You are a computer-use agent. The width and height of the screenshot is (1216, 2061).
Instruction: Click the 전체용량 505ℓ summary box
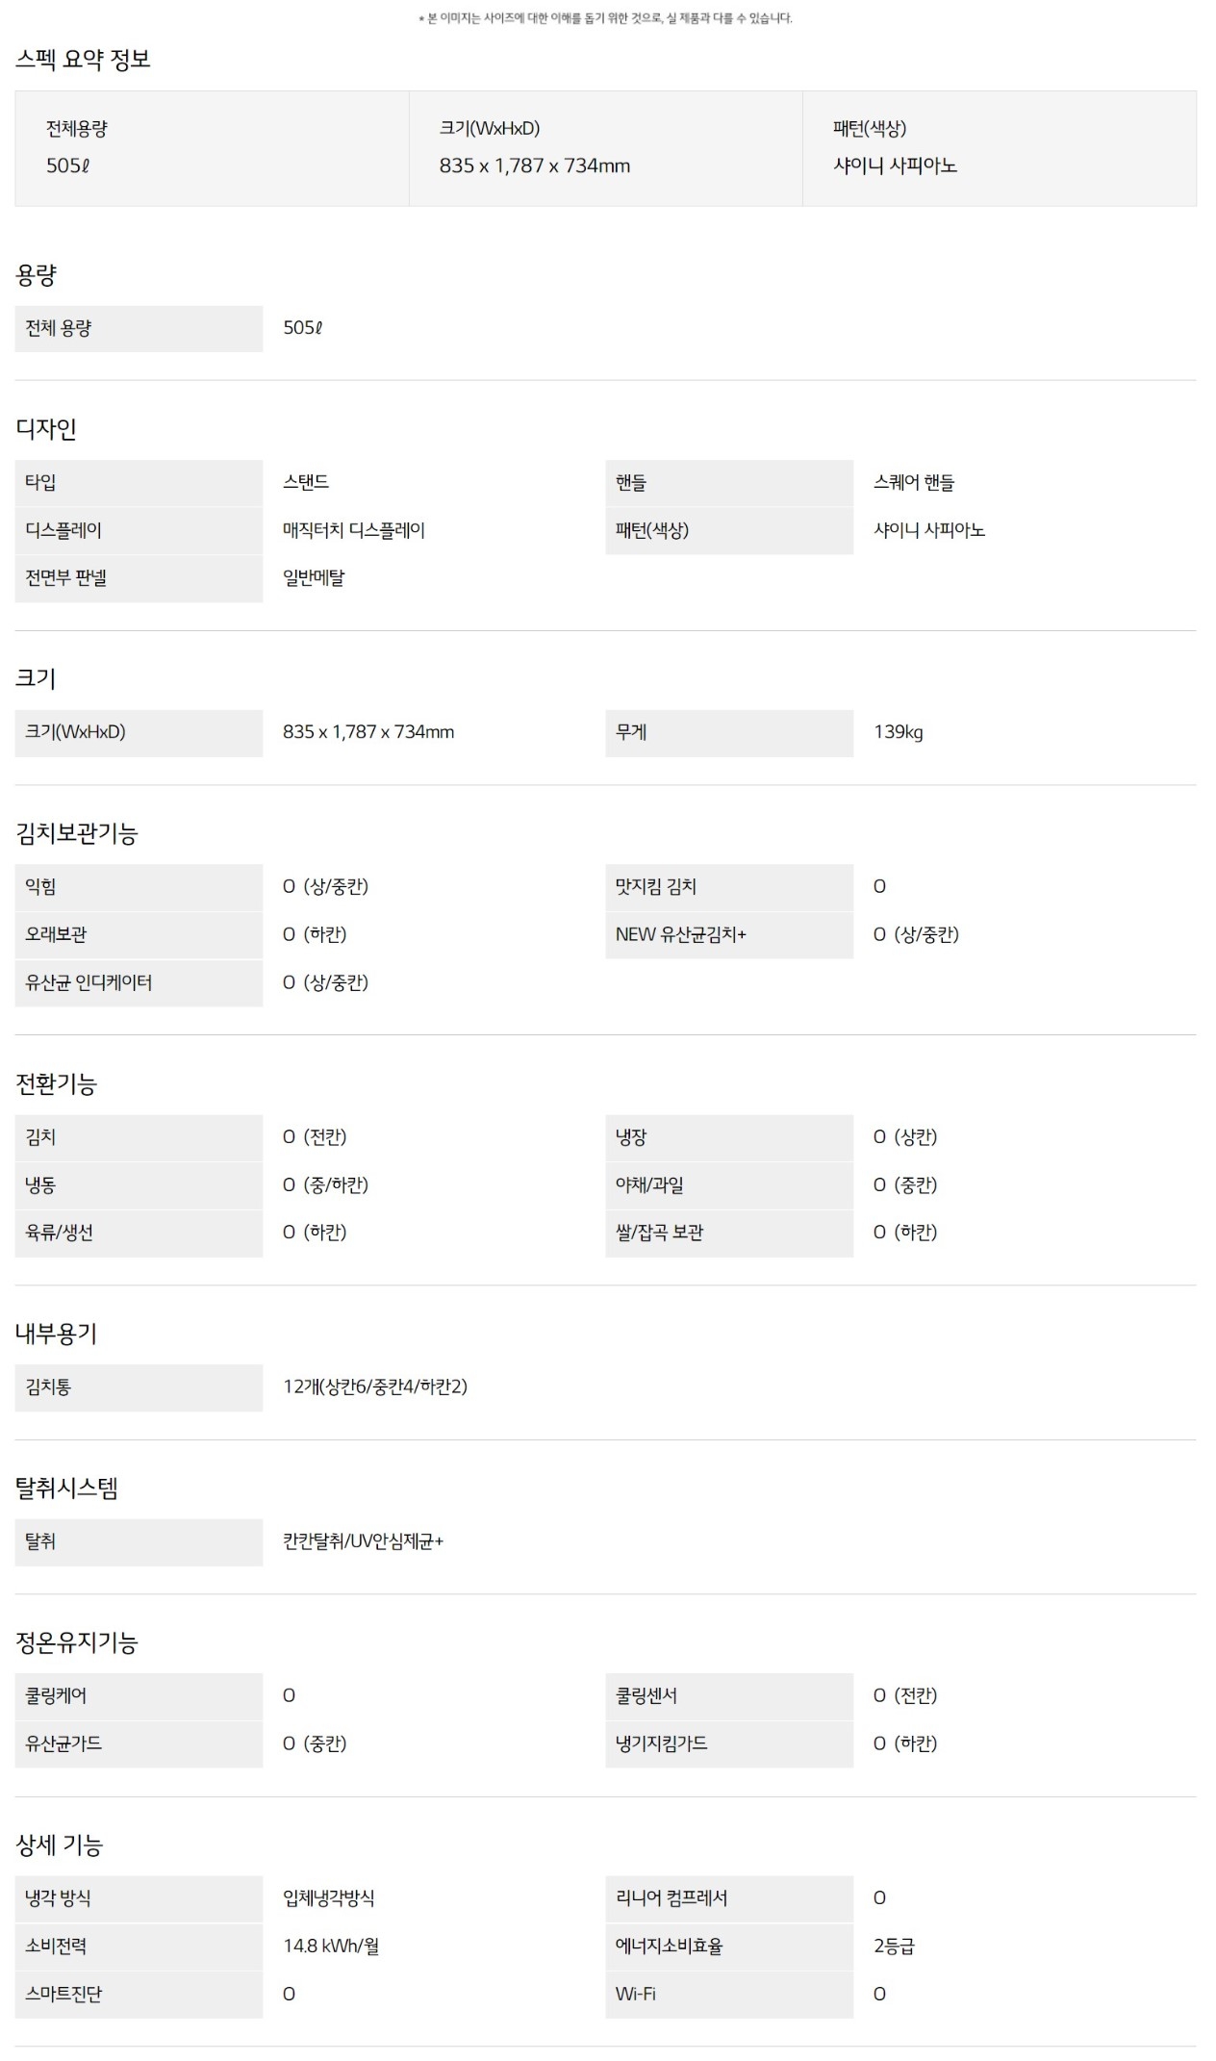212,148
